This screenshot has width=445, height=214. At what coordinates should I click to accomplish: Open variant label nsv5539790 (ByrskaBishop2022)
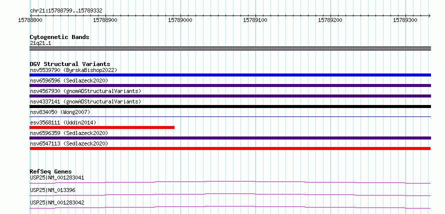73,70
